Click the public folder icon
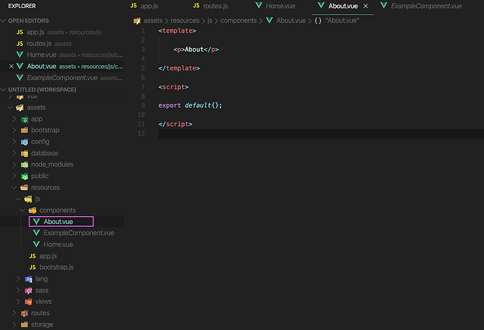This screenshot has height=330, width=484. (x=24, y=176)
